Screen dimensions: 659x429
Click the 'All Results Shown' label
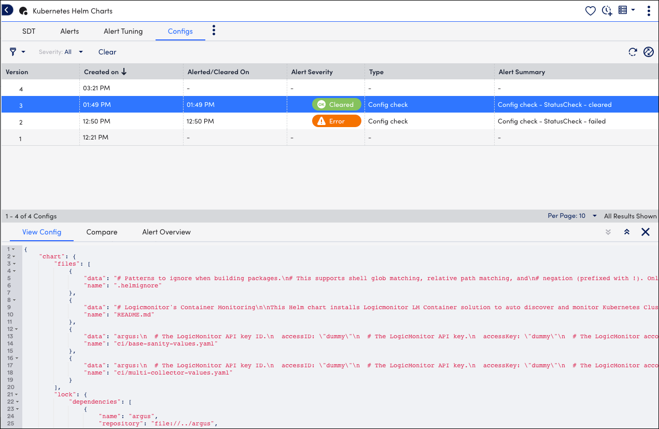click(x=630, y=216)
